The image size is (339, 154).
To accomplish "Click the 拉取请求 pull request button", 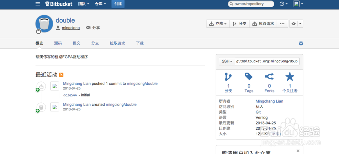I will coord(263,24).
